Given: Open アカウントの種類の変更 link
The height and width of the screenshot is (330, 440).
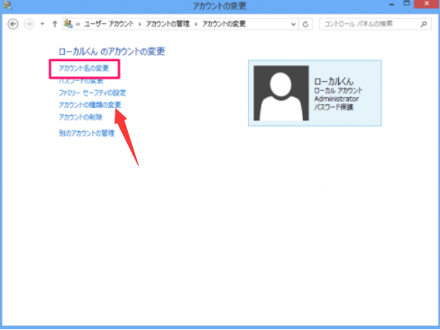Looking at the screenshot, I should [x=90, y=105].
